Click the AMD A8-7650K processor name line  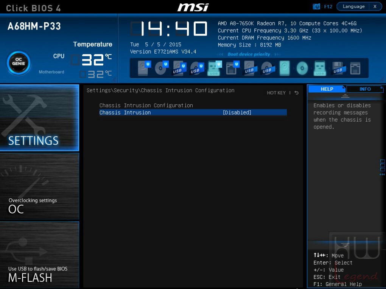287,23
